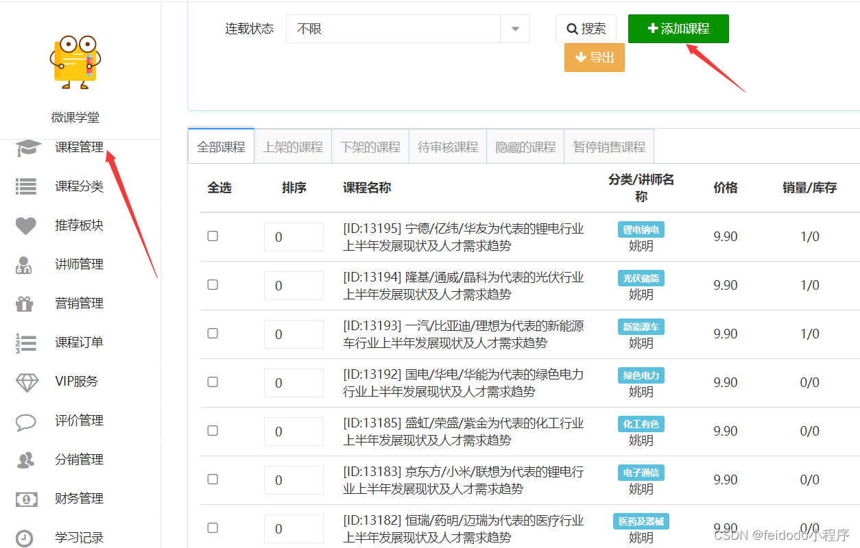Click course title starting [ID:13185] 盛虹/荣盛/紫金
Screen dimensions: 860x548
click(464, 432)
